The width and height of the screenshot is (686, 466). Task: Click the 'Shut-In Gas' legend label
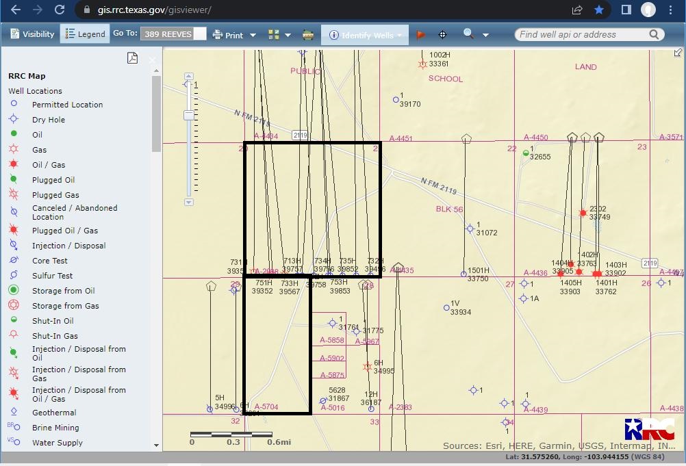coord(55,336)
